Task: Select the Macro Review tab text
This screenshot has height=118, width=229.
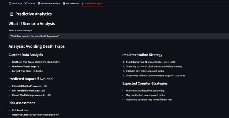Action: 72,3
